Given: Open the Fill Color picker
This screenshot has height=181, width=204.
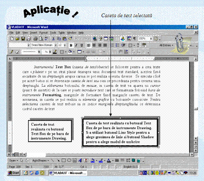Looking at the screenshot, I should tap(93, 161).
